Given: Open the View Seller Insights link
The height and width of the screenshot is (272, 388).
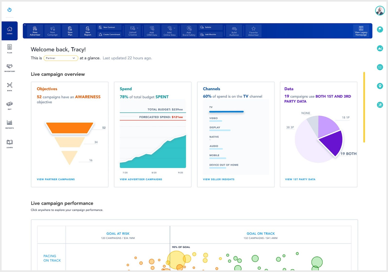Looking at the screenshot, I should [x=219, y=179].
